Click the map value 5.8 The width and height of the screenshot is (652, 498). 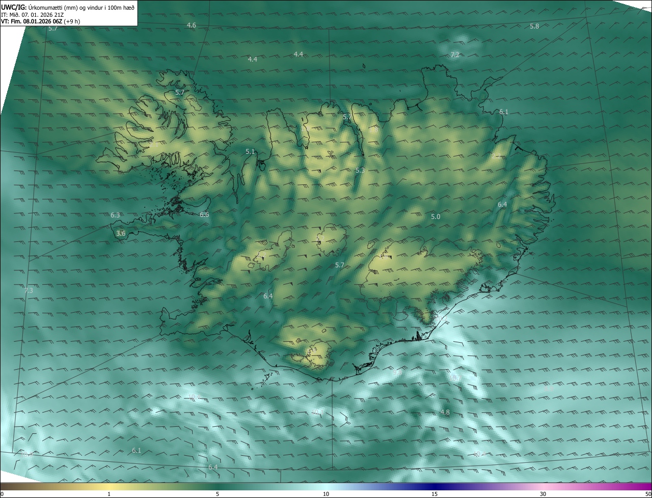pos(534,26)
